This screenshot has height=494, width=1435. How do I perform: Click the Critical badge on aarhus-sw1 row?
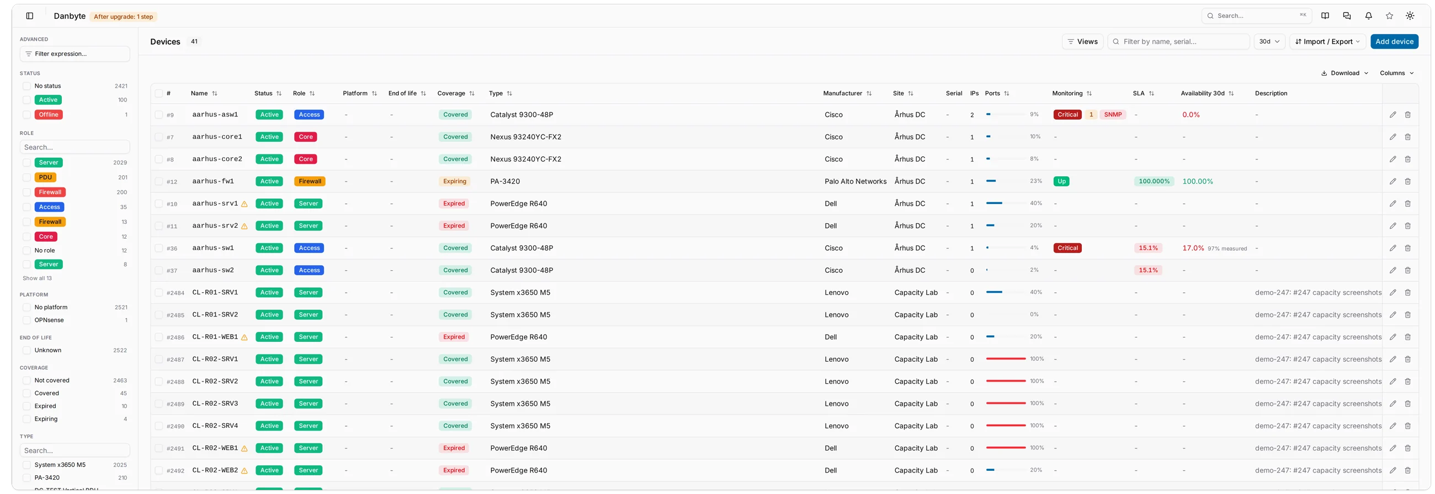[1067, 248]
